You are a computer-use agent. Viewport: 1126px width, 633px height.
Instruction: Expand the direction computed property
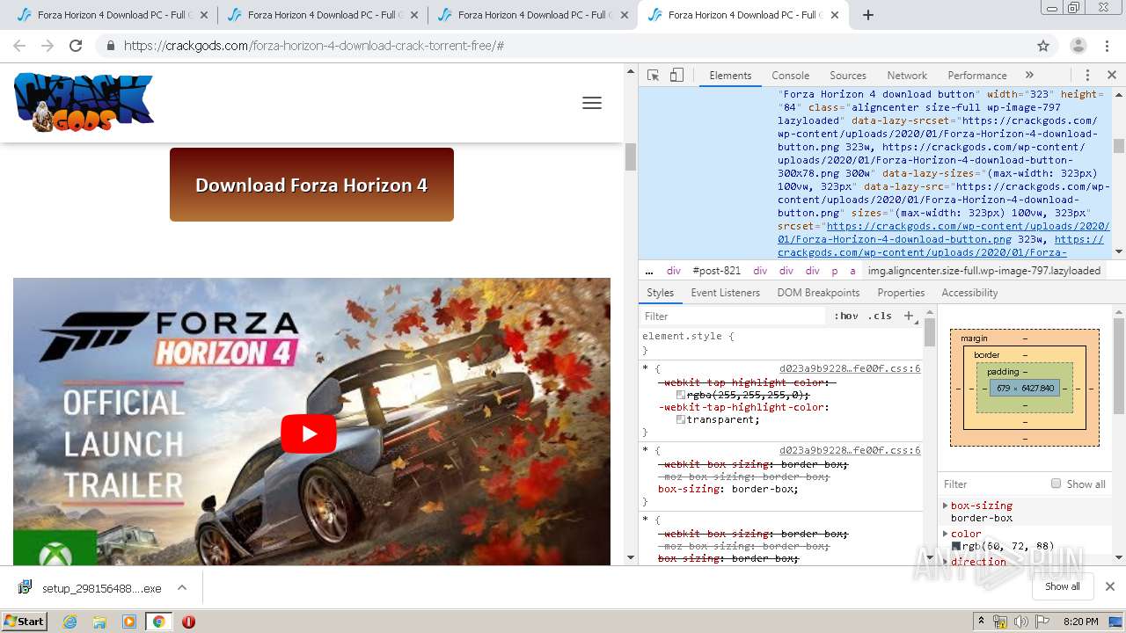coord(946,562)
